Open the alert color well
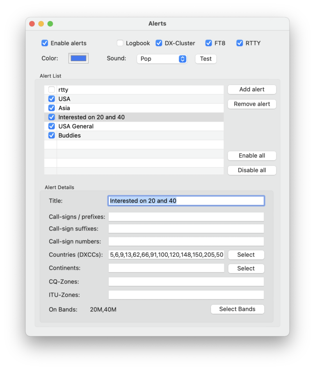Image resolution: width=315 pixels, height=370 pixels. (x=79, y=58)
